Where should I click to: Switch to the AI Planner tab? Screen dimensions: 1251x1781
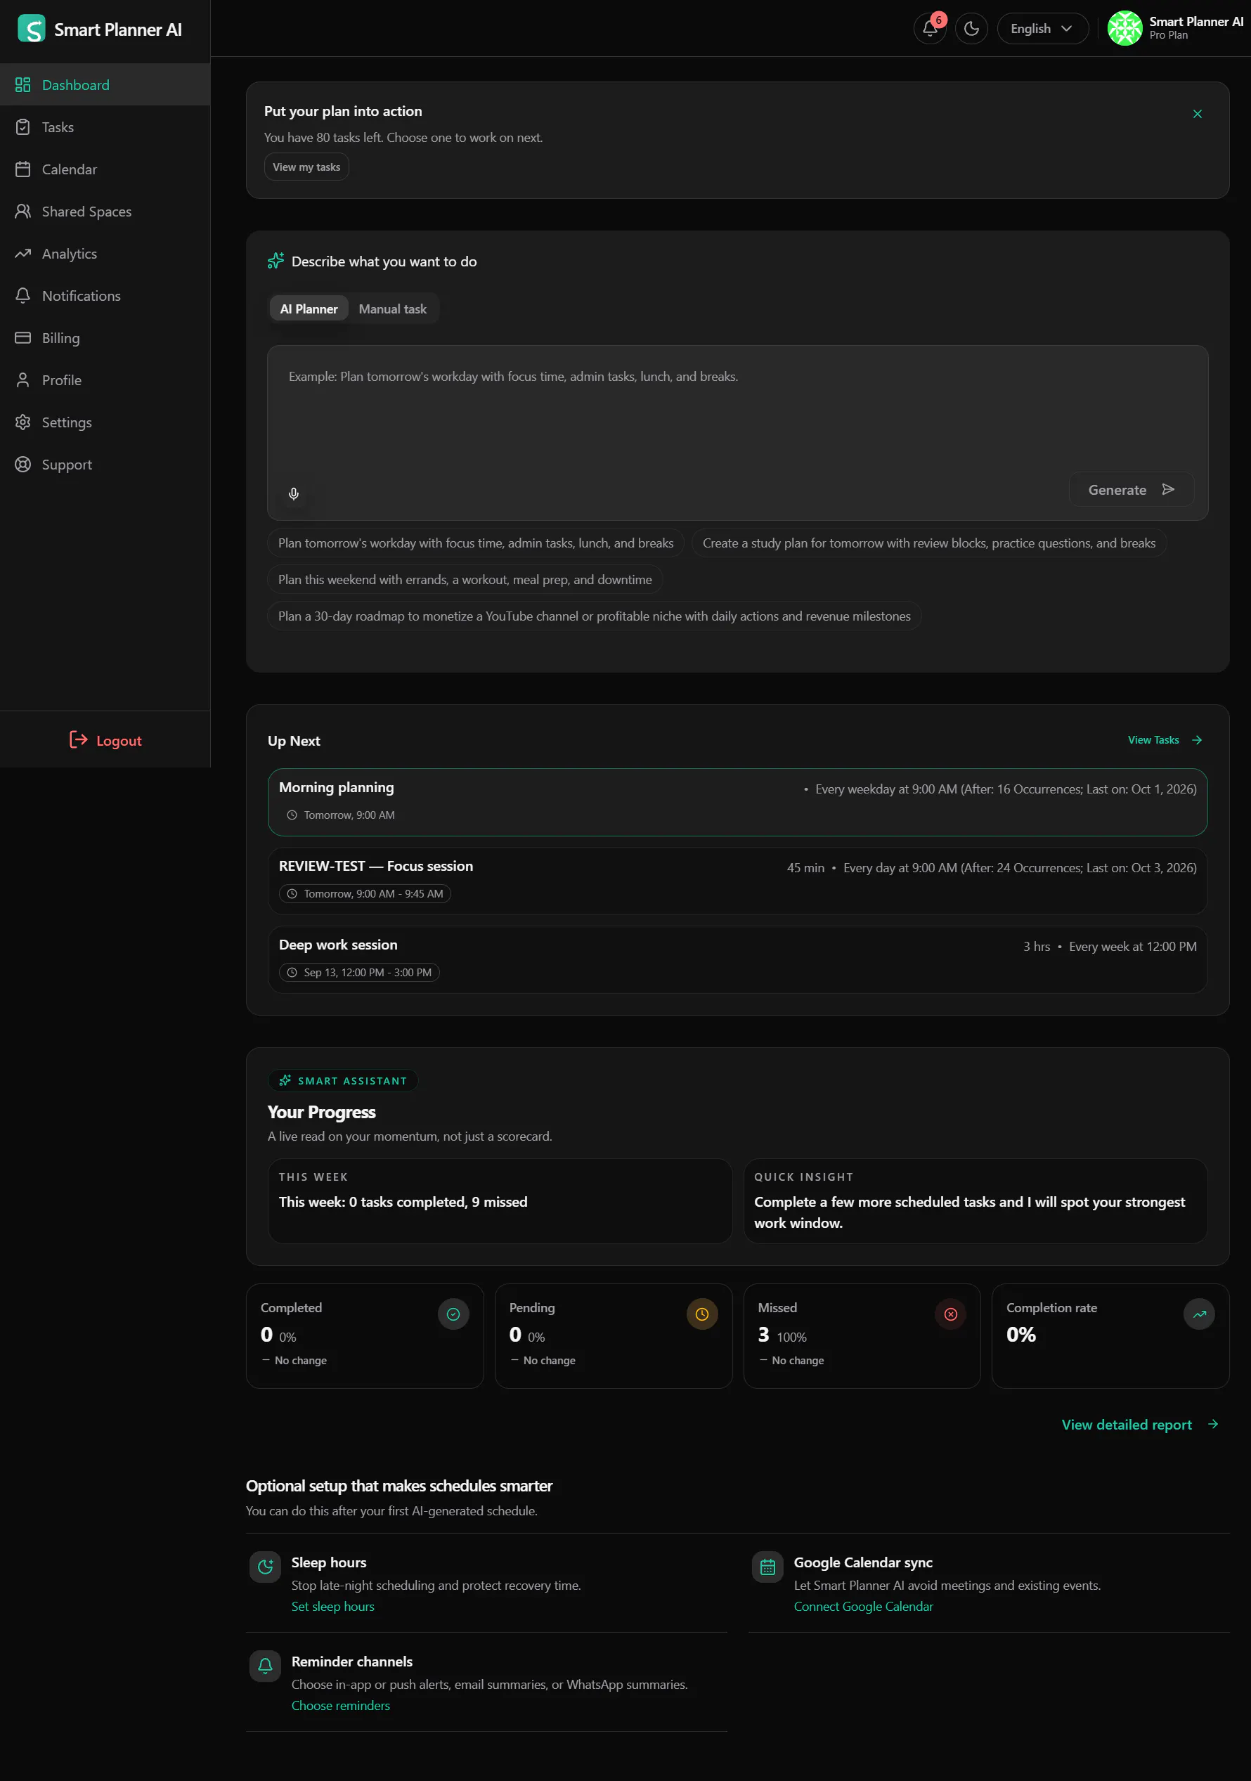click(x=309, y=309)
